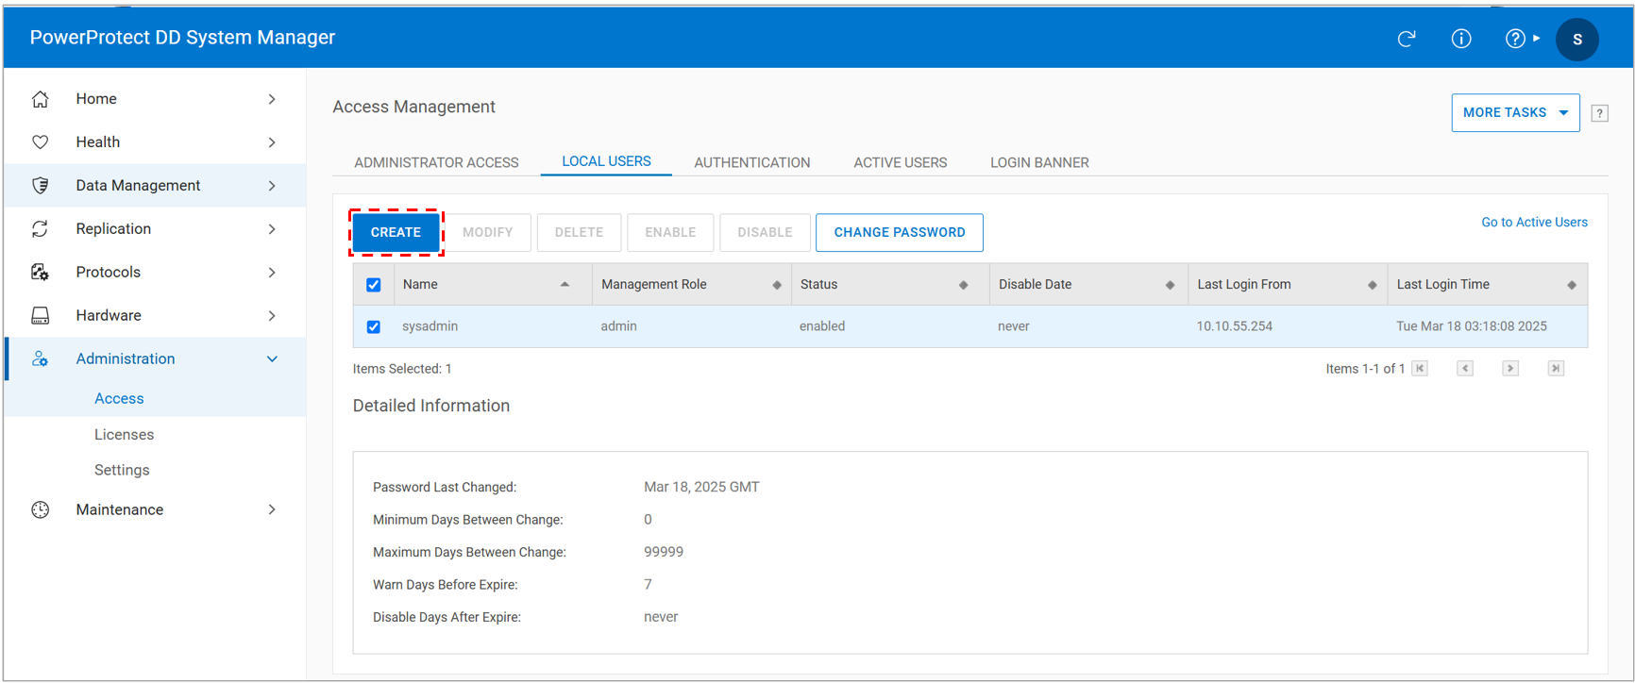Open the info icon in the header
This screenshot has height=683, width=1635.
1461,39
